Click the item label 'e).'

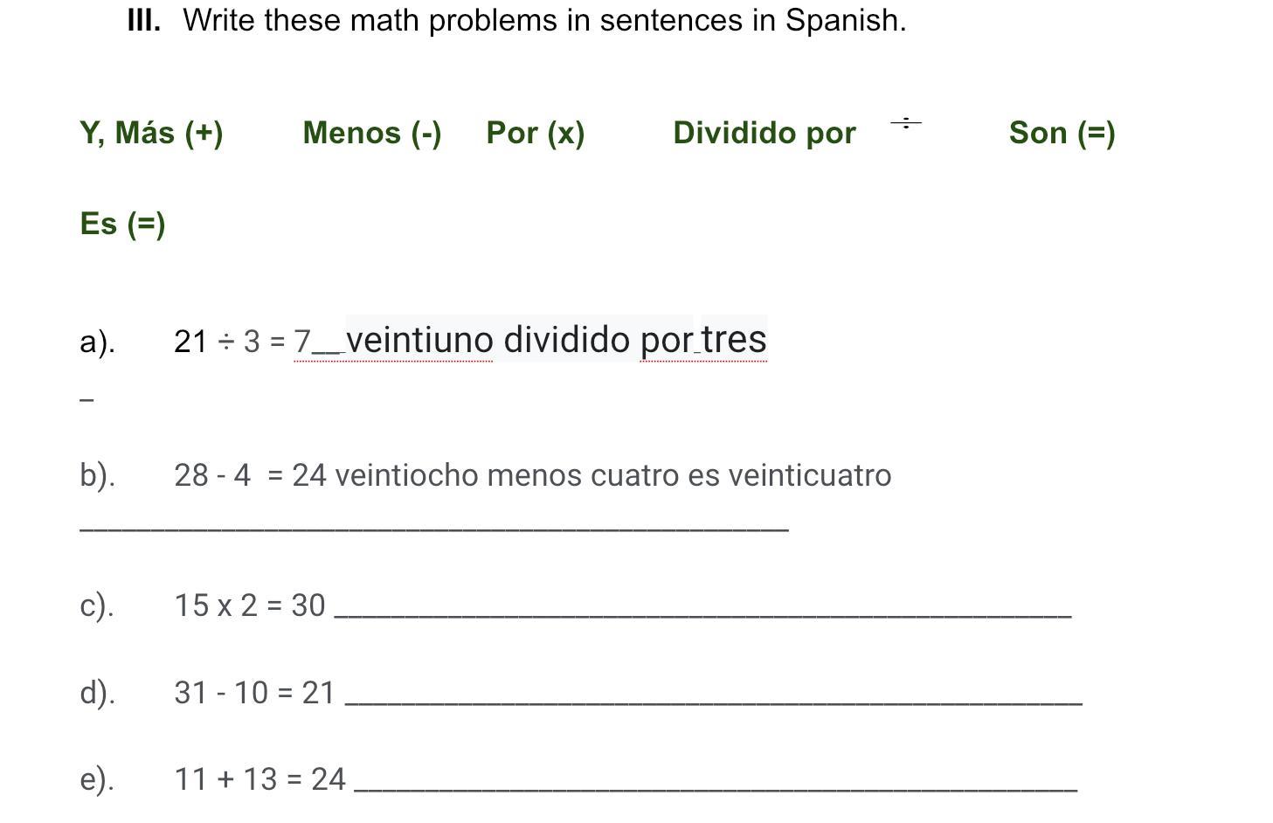[x=97, y=779]
